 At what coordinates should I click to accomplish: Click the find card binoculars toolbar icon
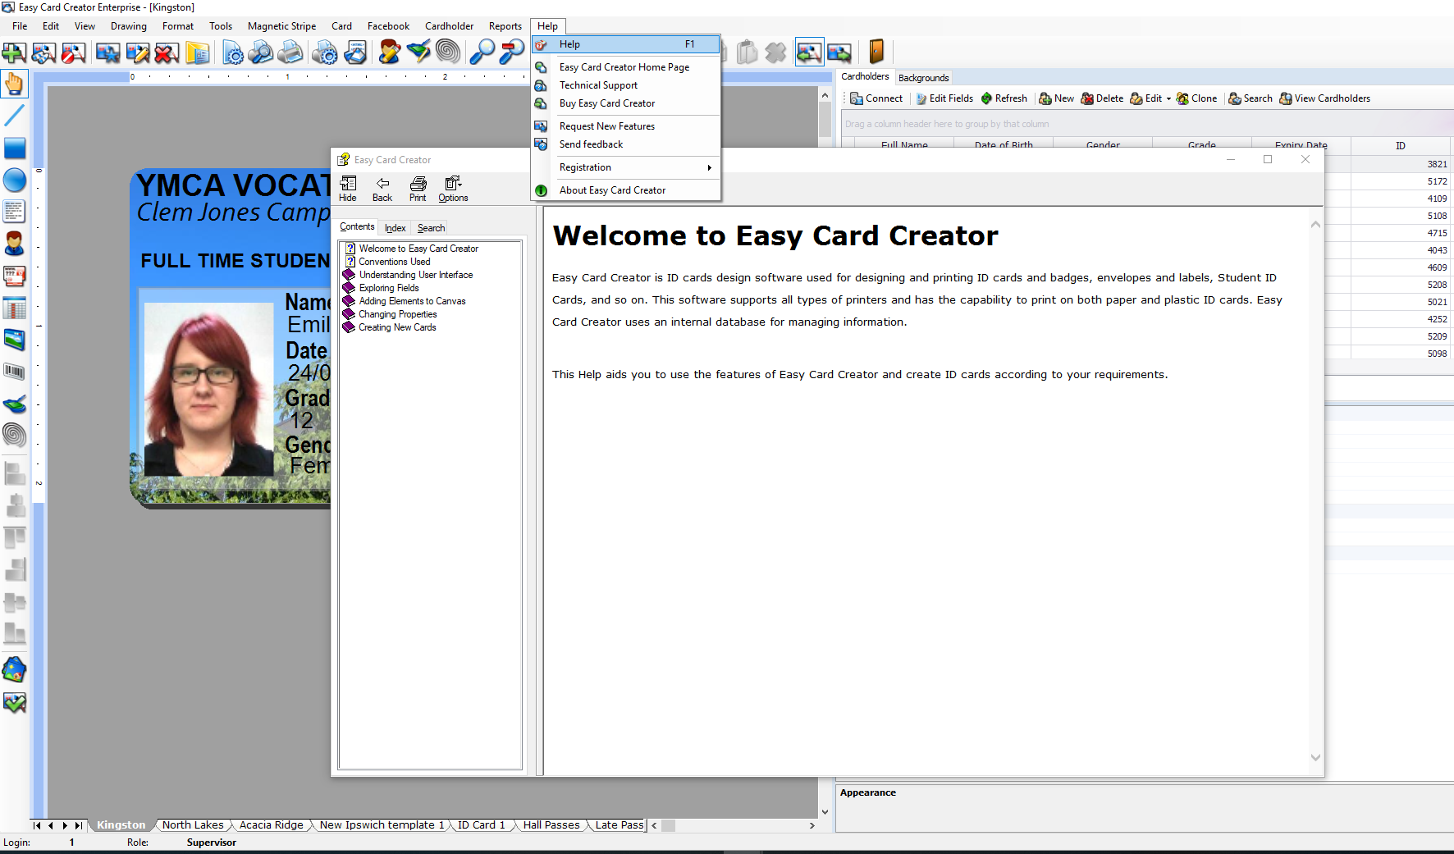point(43,53)
